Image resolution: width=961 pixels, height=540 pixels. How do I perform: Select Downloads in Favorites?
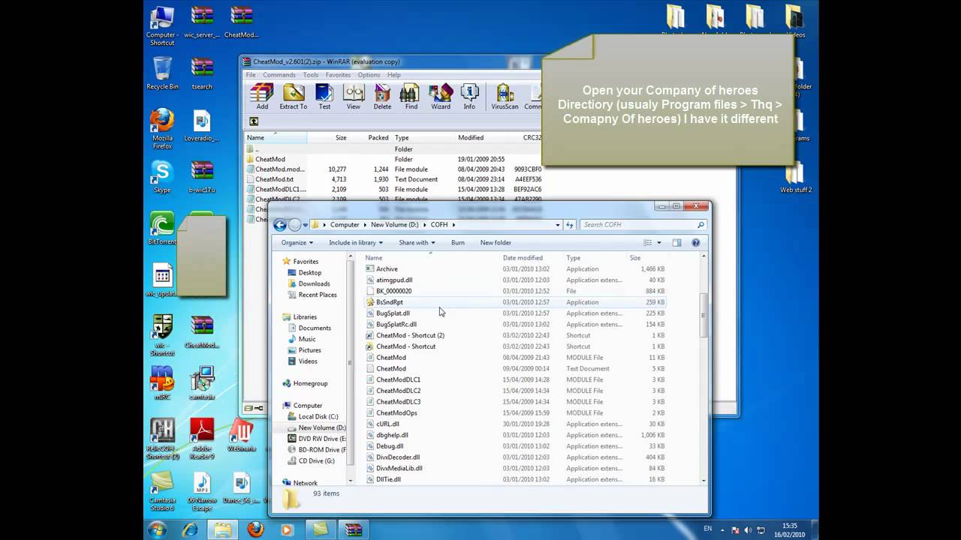click(x=314, y=283)
